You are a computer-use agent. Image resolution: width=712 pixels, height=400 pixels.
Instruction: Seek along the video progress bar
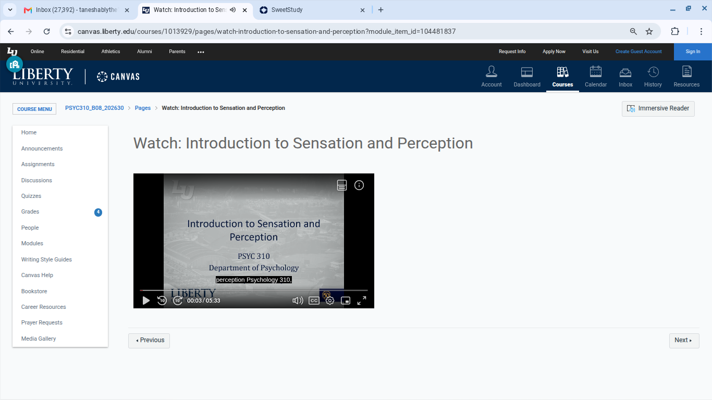(x=254, y=290)
